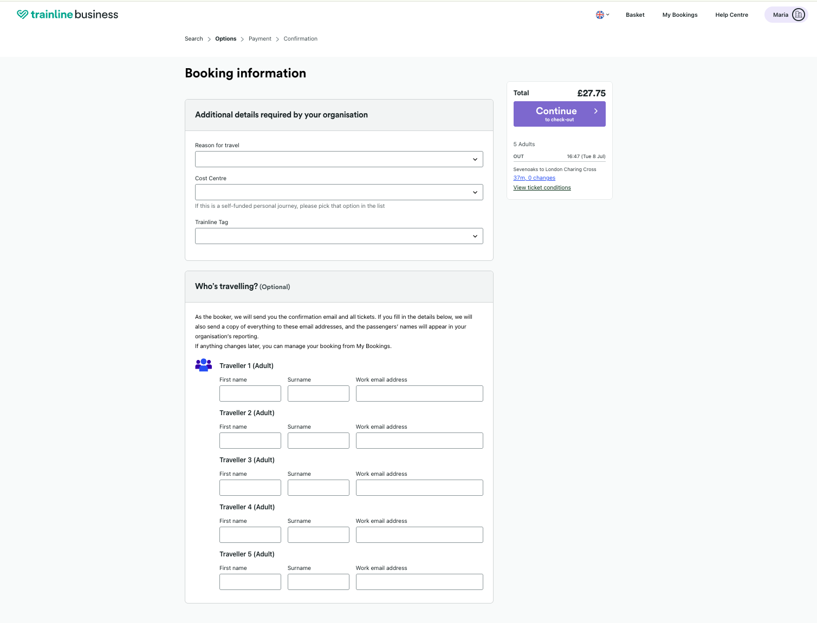Click Traveller 5 Work email address field

coord(419,582)
